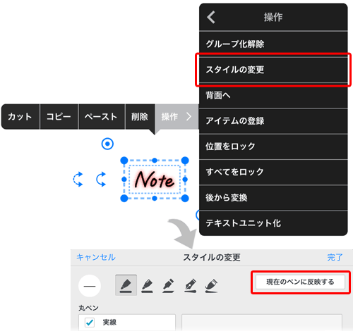
Task: Select 位置をロック menu entry
Action: pos(273,146)
